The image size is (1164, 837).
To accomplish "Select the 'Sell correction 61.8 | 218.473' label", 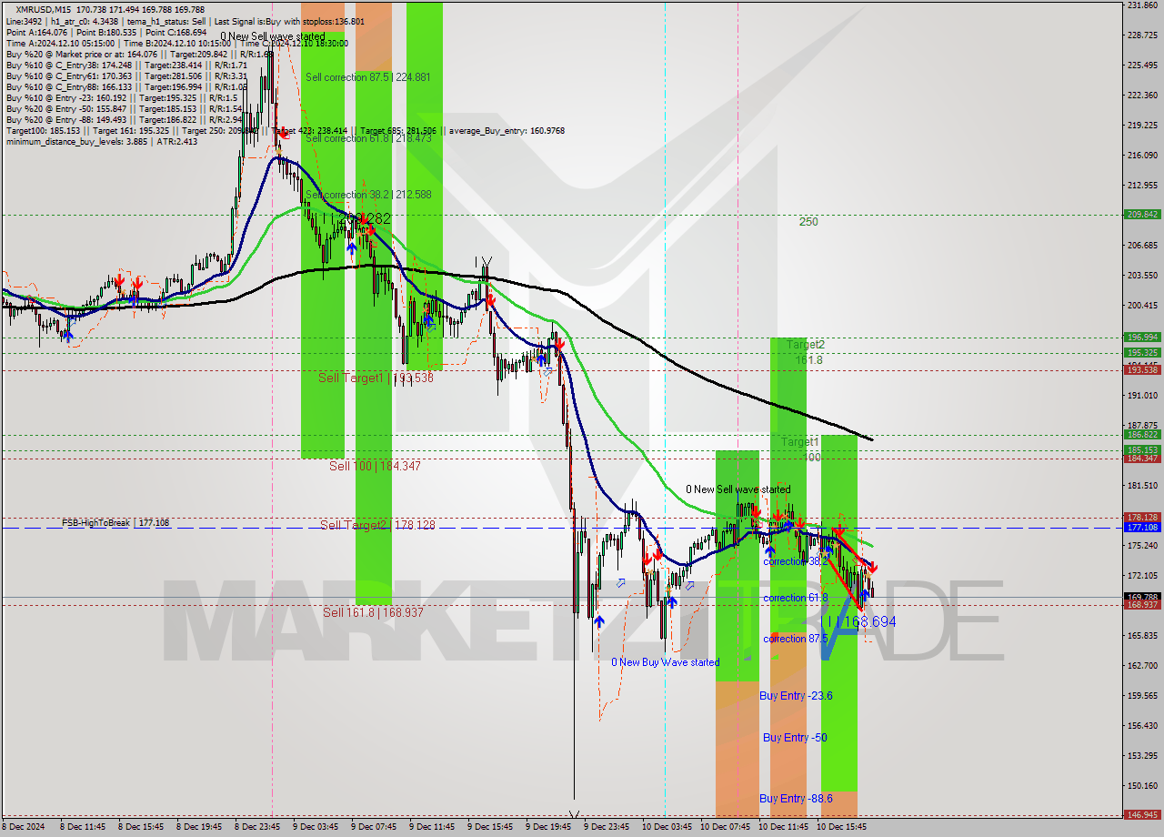I will coord(368,138).
